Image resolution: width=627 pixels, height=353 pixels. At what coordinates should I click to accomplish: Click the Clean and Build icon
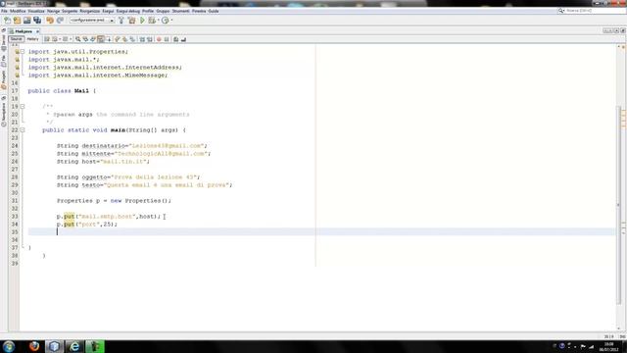131,20
